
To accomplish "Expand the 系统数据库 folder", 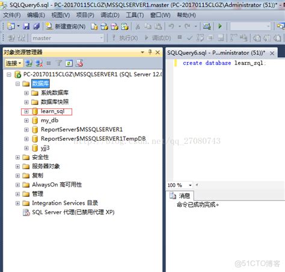I will point(26,93).
